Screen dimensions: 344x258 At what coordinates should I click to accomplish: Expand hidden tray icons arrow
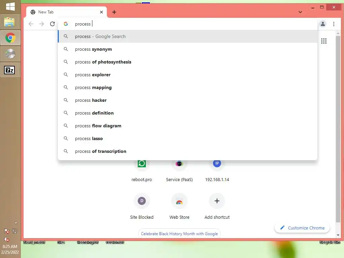(16, 223)
